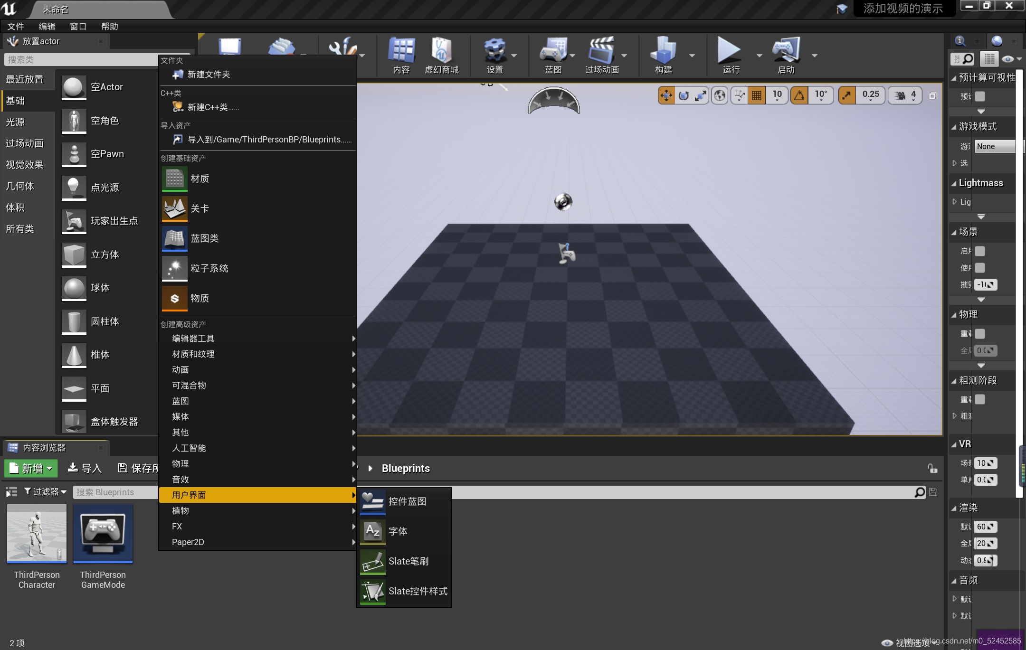Maximize or restore the viewport
The width and height of the screenshot is (1026, 650).
tap(933, 96)
